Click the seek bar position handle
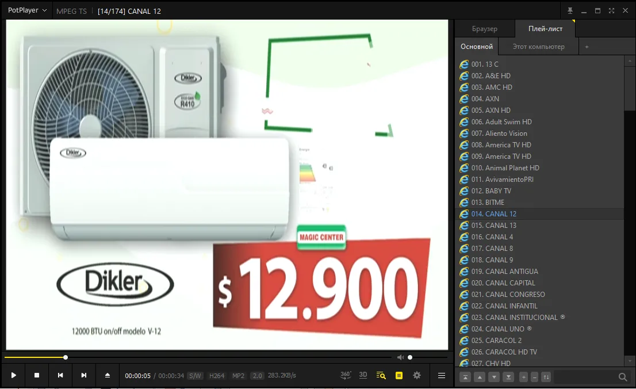The width and height of the screenshot is (636, 389). point(66,357)
